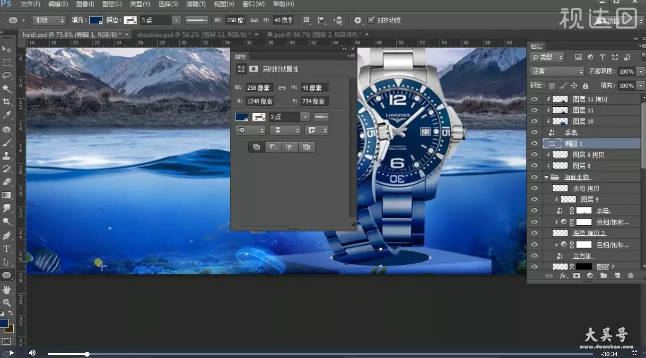This screenshot has width=646, height=358.
Task: Create new adjustment layer icon
Action: click(590, 276)
